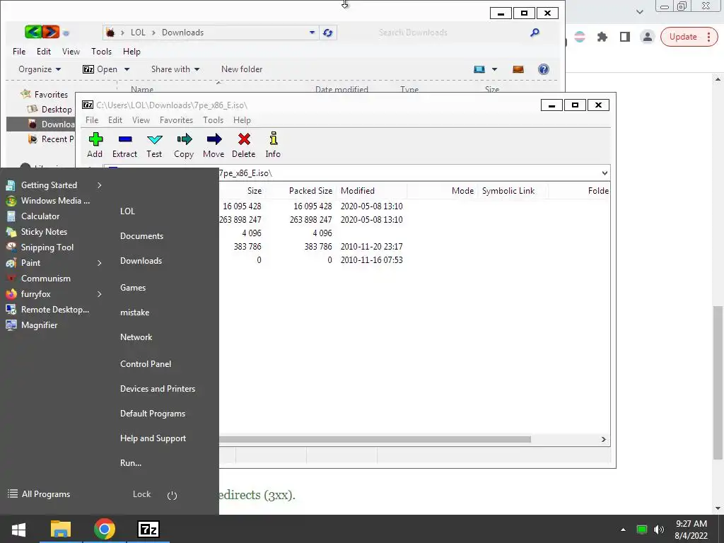Open Help and Support in Start menu
Viewport: 724px width, 543px height.
point(153,438)
